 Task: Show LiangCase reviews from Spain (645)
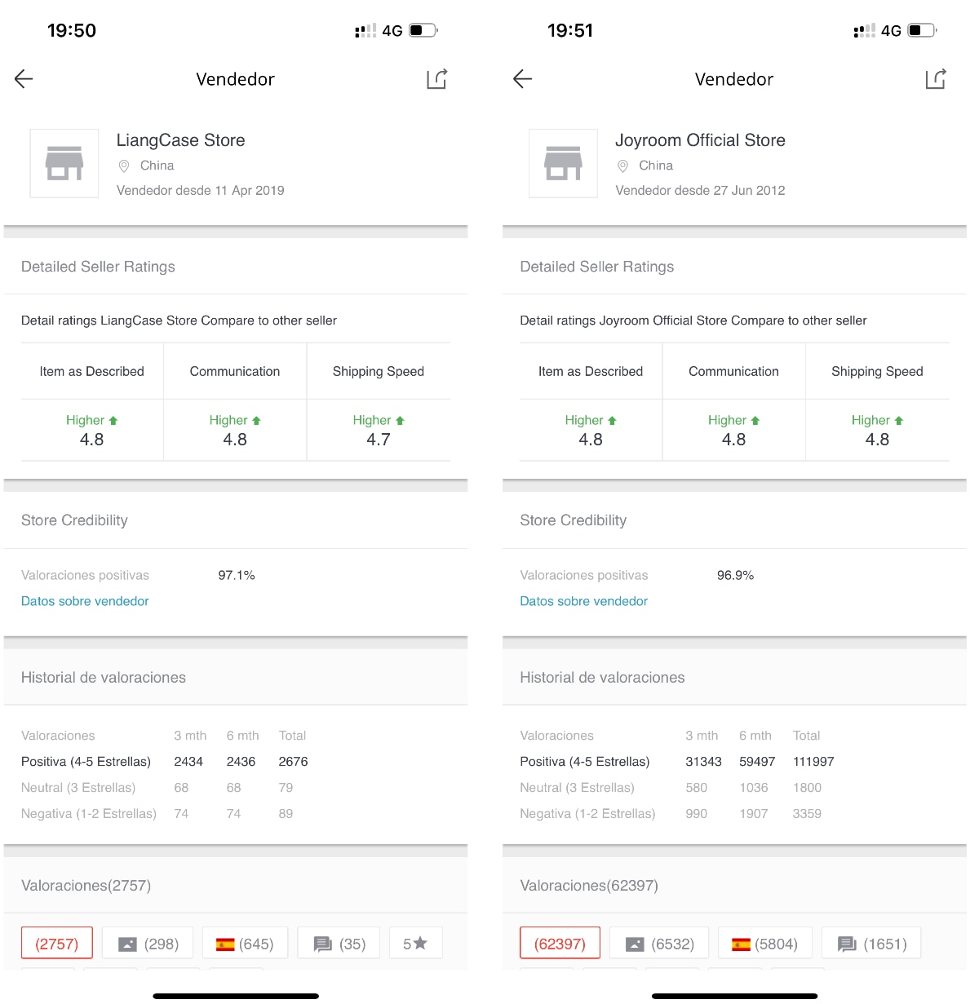[x=244, y=944]
